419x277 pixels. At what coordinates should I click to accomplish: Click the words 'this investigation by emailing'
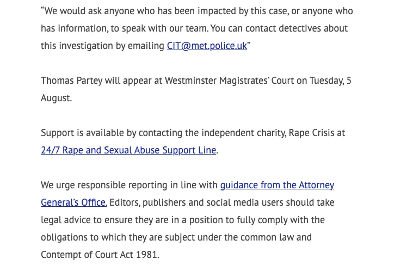103,46
